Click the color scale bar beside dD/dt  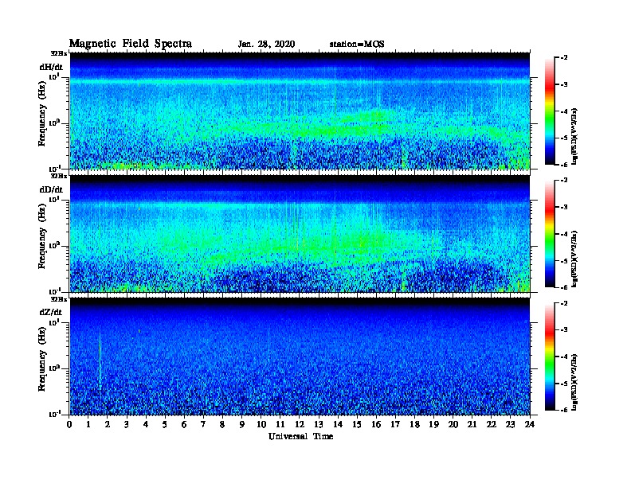pos(550,234)
